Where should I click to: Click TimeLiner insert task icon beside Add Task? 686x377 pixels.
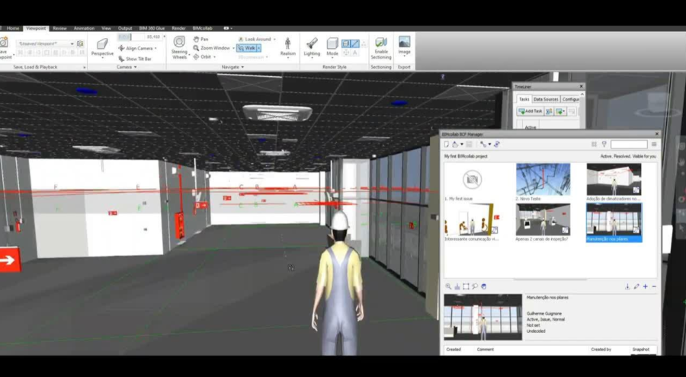[x=550, y=111]
